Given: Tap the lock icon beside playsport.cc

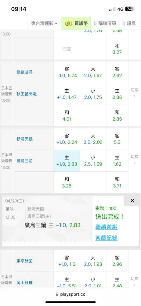Looking at the screenshot, I should (57, 294).
